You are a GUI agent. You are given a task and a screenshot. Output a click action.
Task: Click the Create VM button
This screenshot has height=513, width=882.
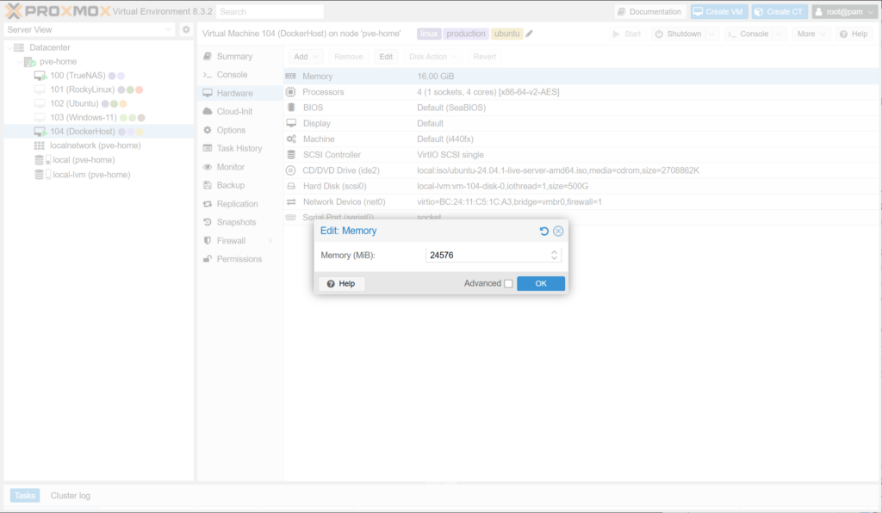click(718, 11)
